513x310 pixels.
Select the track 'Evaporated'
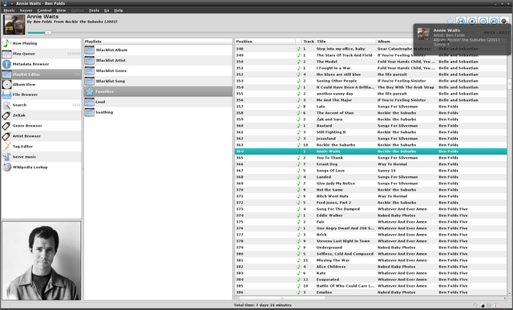pyautogui.click(x=370, y=280)
